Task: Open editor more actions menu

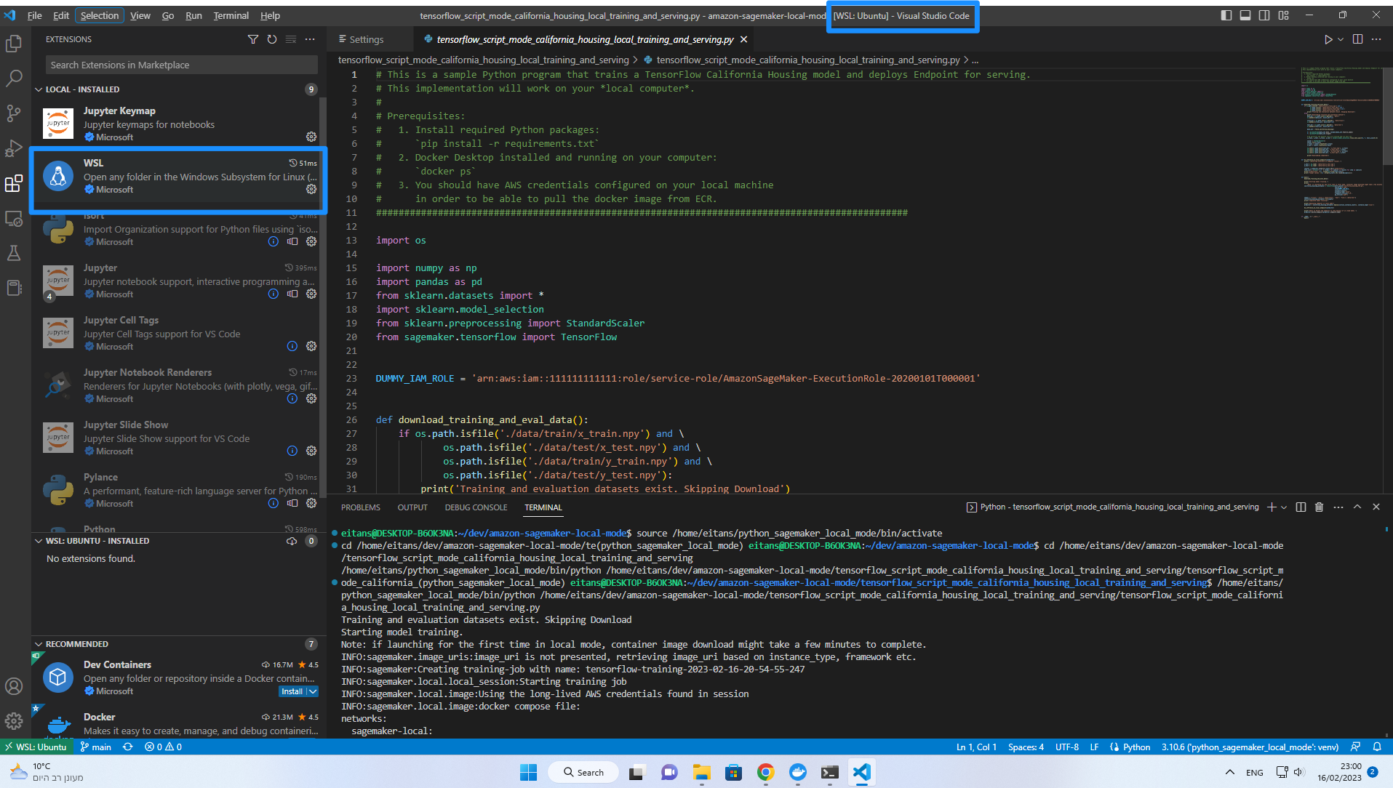Action: [1376, 39]
